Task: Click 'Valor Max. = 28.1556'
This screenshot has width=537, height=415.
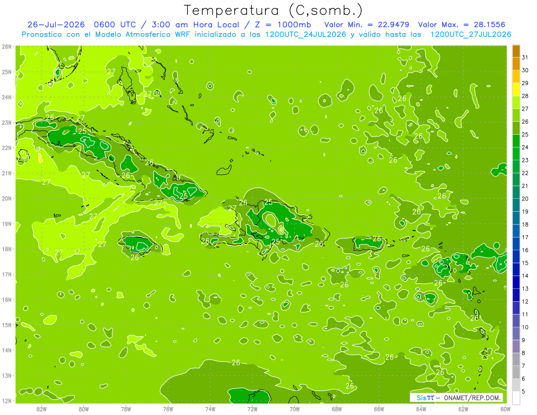Action: [x=462, y=25]
